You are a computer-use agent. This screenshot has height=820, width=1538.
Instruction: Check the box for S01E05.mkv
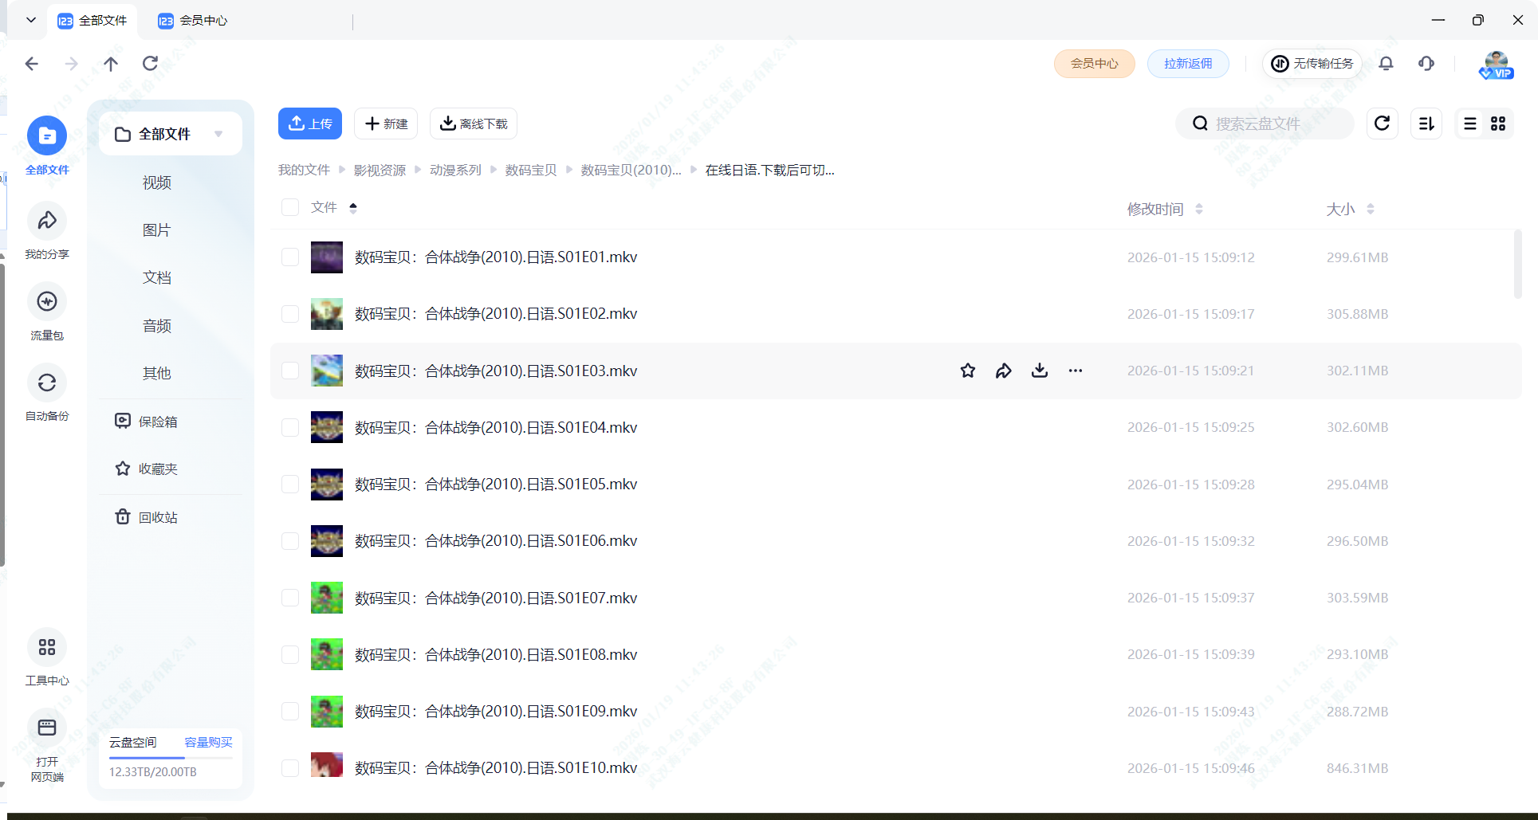(290, 485)
